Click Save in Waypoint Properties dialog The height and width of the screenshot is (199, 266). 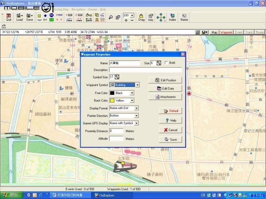tap(170, 139)
